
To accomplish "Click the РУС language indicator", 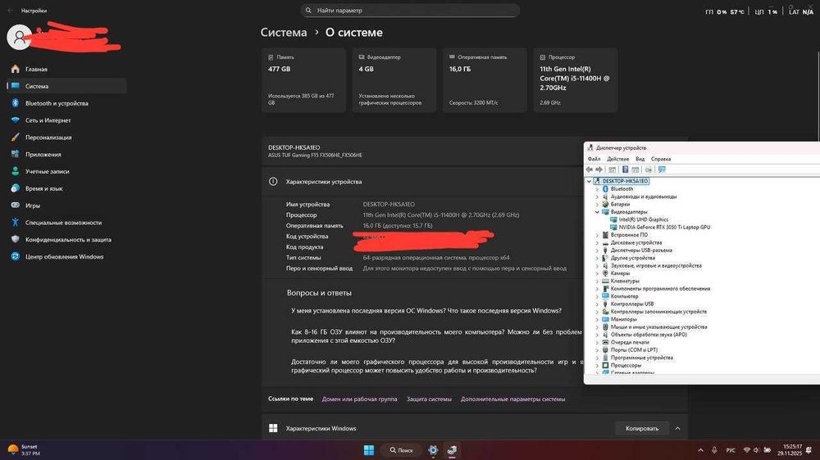I will (x=731, y=450).
